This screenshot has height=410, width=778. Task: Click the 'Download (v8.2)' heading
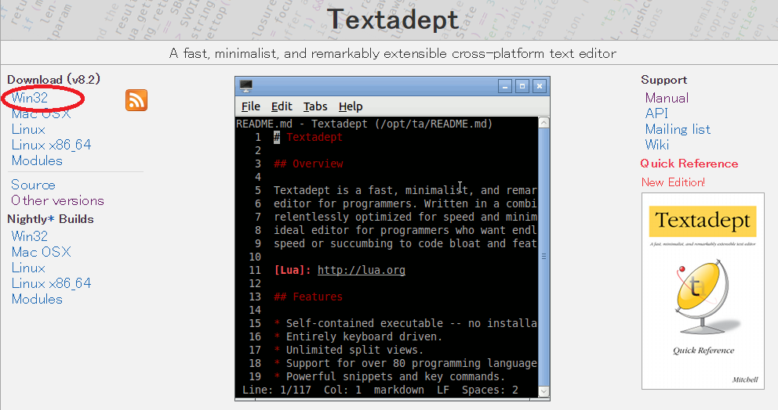53,79
